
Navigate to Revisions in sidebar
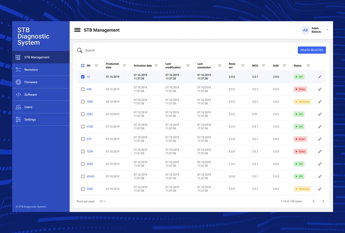[31, 70]
